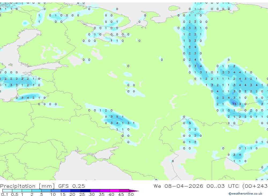Click the 5 mm precipitation value on map
Image resolution: width=268 pixels, height=196 pixels.
point(117,117)
